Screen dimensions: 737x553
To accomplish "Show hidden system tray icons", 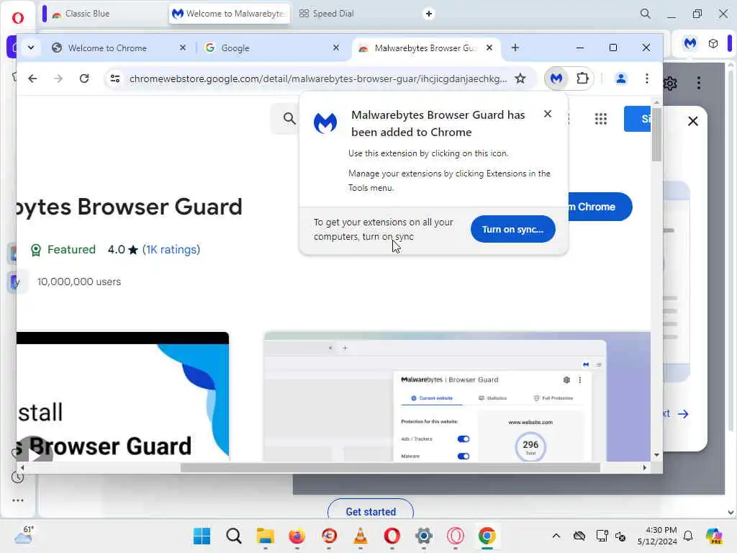I will 556,536.
